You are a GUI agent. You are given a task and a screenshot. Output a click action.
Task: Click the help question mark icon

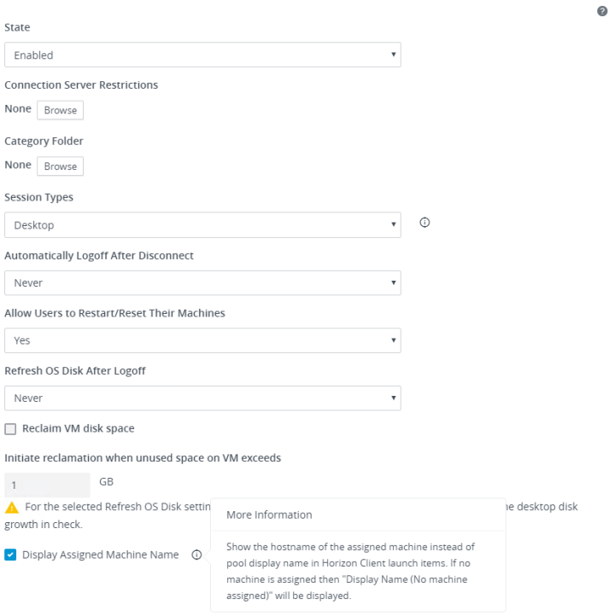click(601, 11)
